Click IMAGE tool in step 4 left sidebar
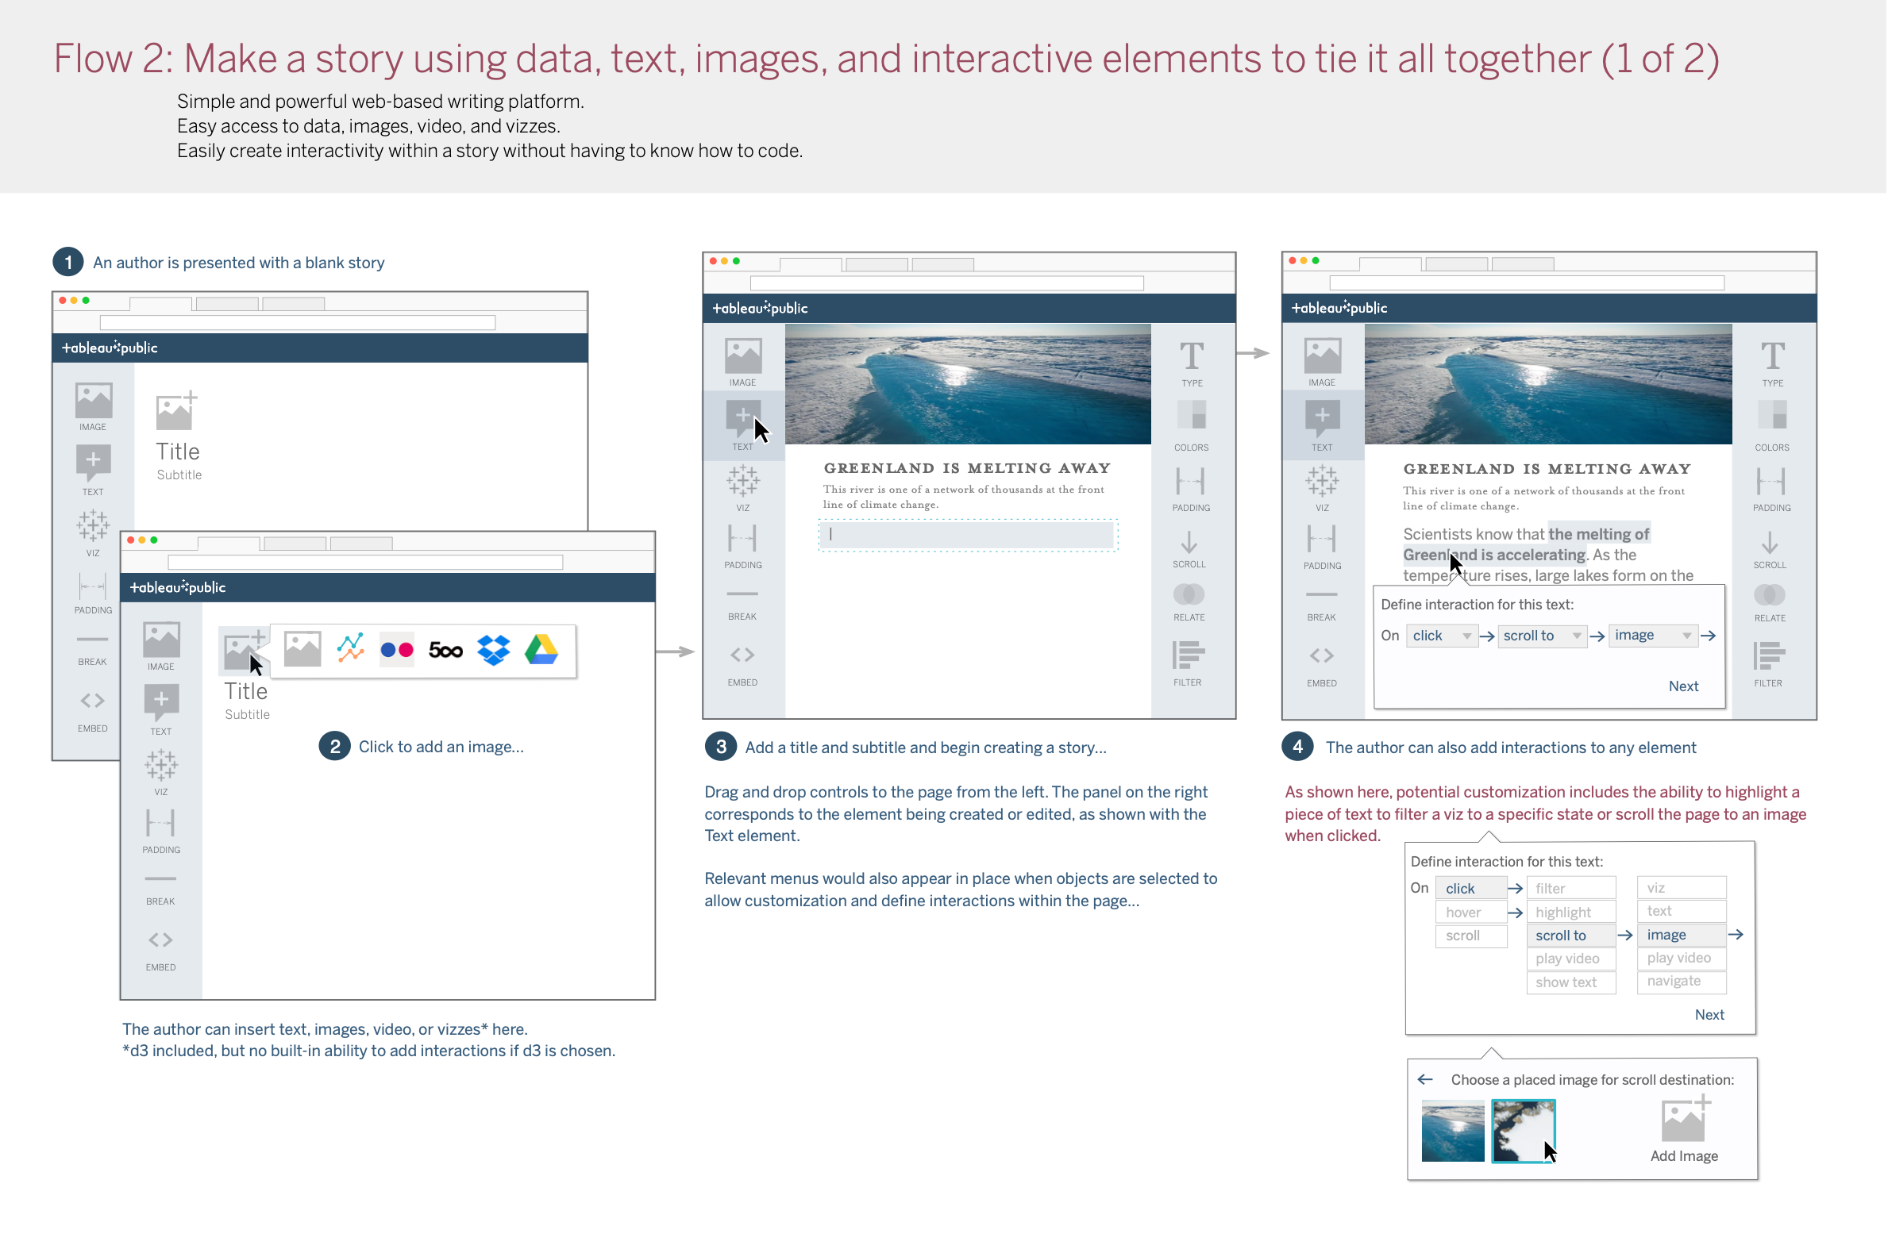1888x1249 pixels. tap(1322, 363)
